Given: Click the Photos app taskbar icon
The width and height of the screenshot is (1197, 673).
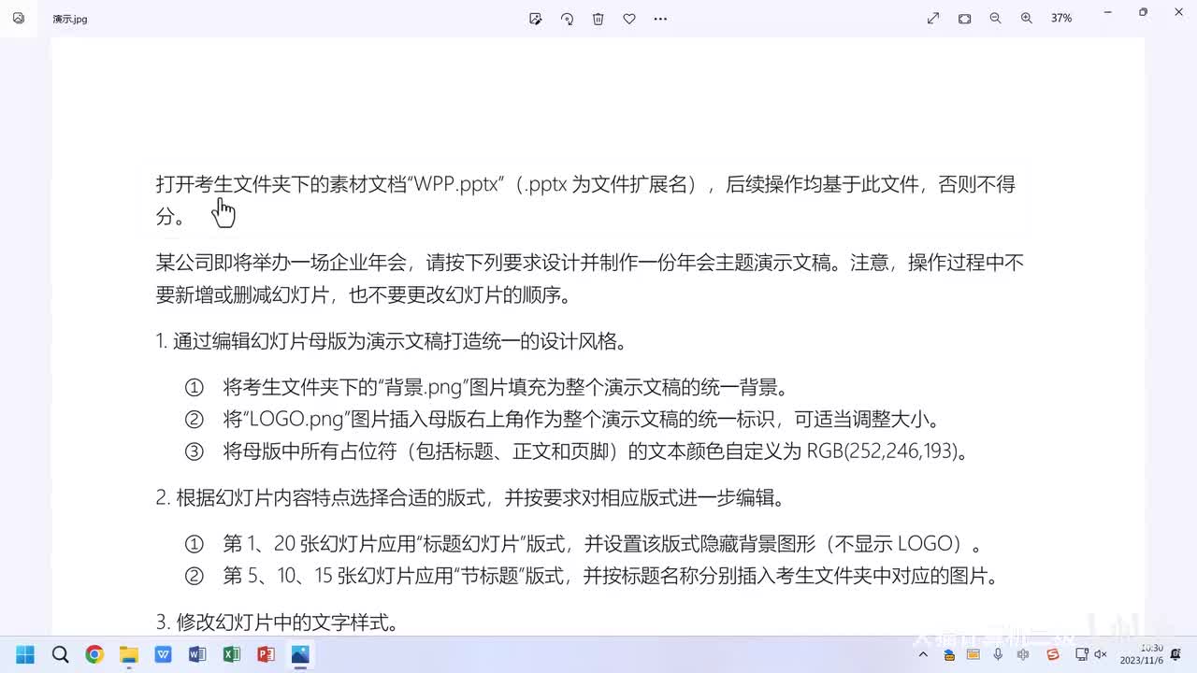Looking at the screenshot, I should (300, 654).
